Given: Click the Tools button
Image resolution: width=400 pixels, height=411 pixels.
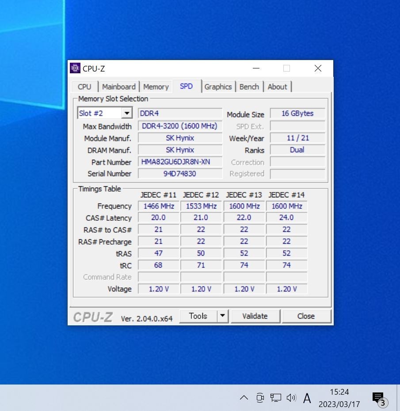Looking at the screenshot, I should [x=198, y=316].
